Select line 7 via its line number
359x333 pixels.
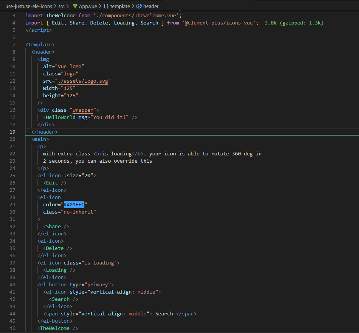[14, 44]
